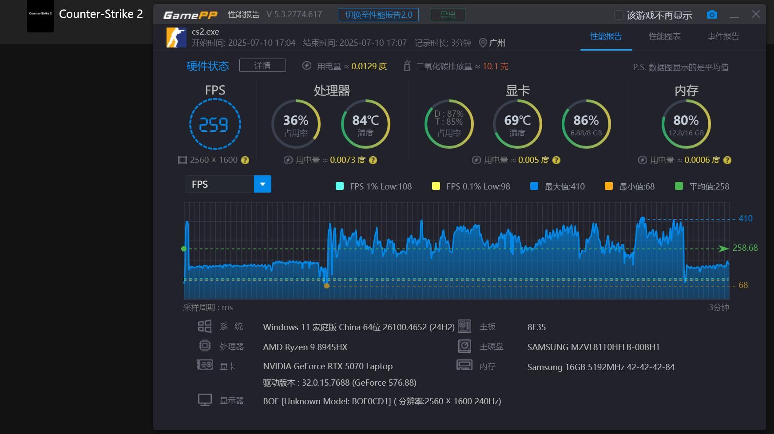Image resolution: width=774 pixels, height=434 pixels.
Task: Click the CO2 emission icon beside 二氧化碳排放量
Action: coord(407,67)
